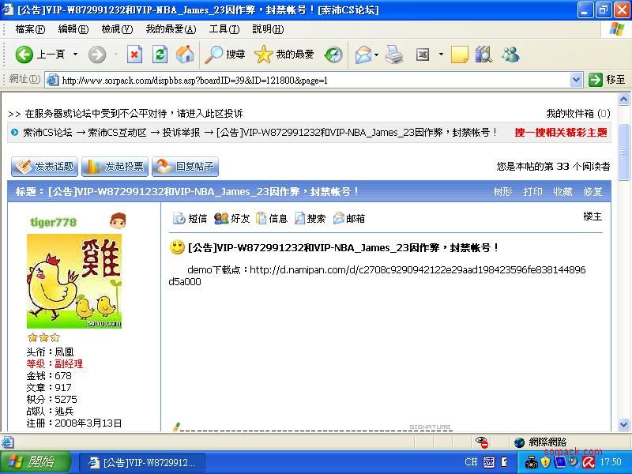
Task: Click the History clock icon
Action: point(333,55)
